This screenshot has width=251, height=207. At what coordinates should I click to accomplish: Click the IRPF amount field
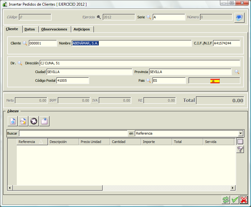pyautogui.click(x=74, y=100)
